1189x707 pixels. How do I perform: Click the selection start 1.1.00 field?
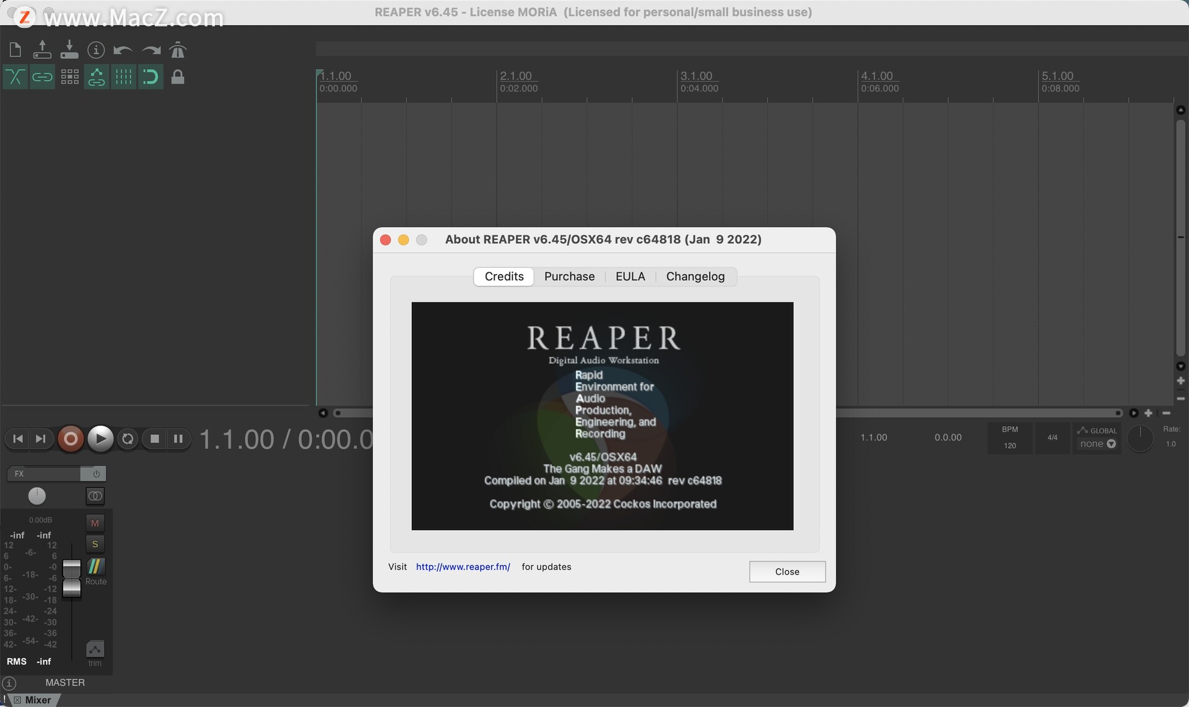pyautogui.click(x=874, y=437)
